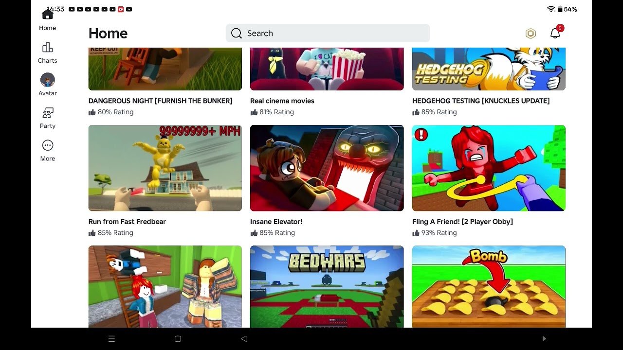This screenshot has height=350, width=623.
Task: Open the Bomb chips game thumbnail
Action: 489,286
